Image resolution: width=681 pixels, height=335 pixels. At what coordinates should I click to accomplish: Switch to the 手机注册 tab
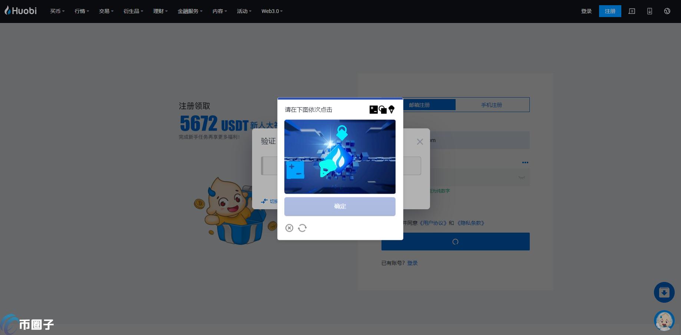[492, 105]
